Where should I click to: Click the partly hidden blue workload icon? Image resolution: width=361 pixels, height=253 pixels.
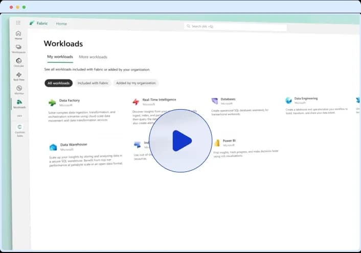pyautogui.click(x=358, y=100)
